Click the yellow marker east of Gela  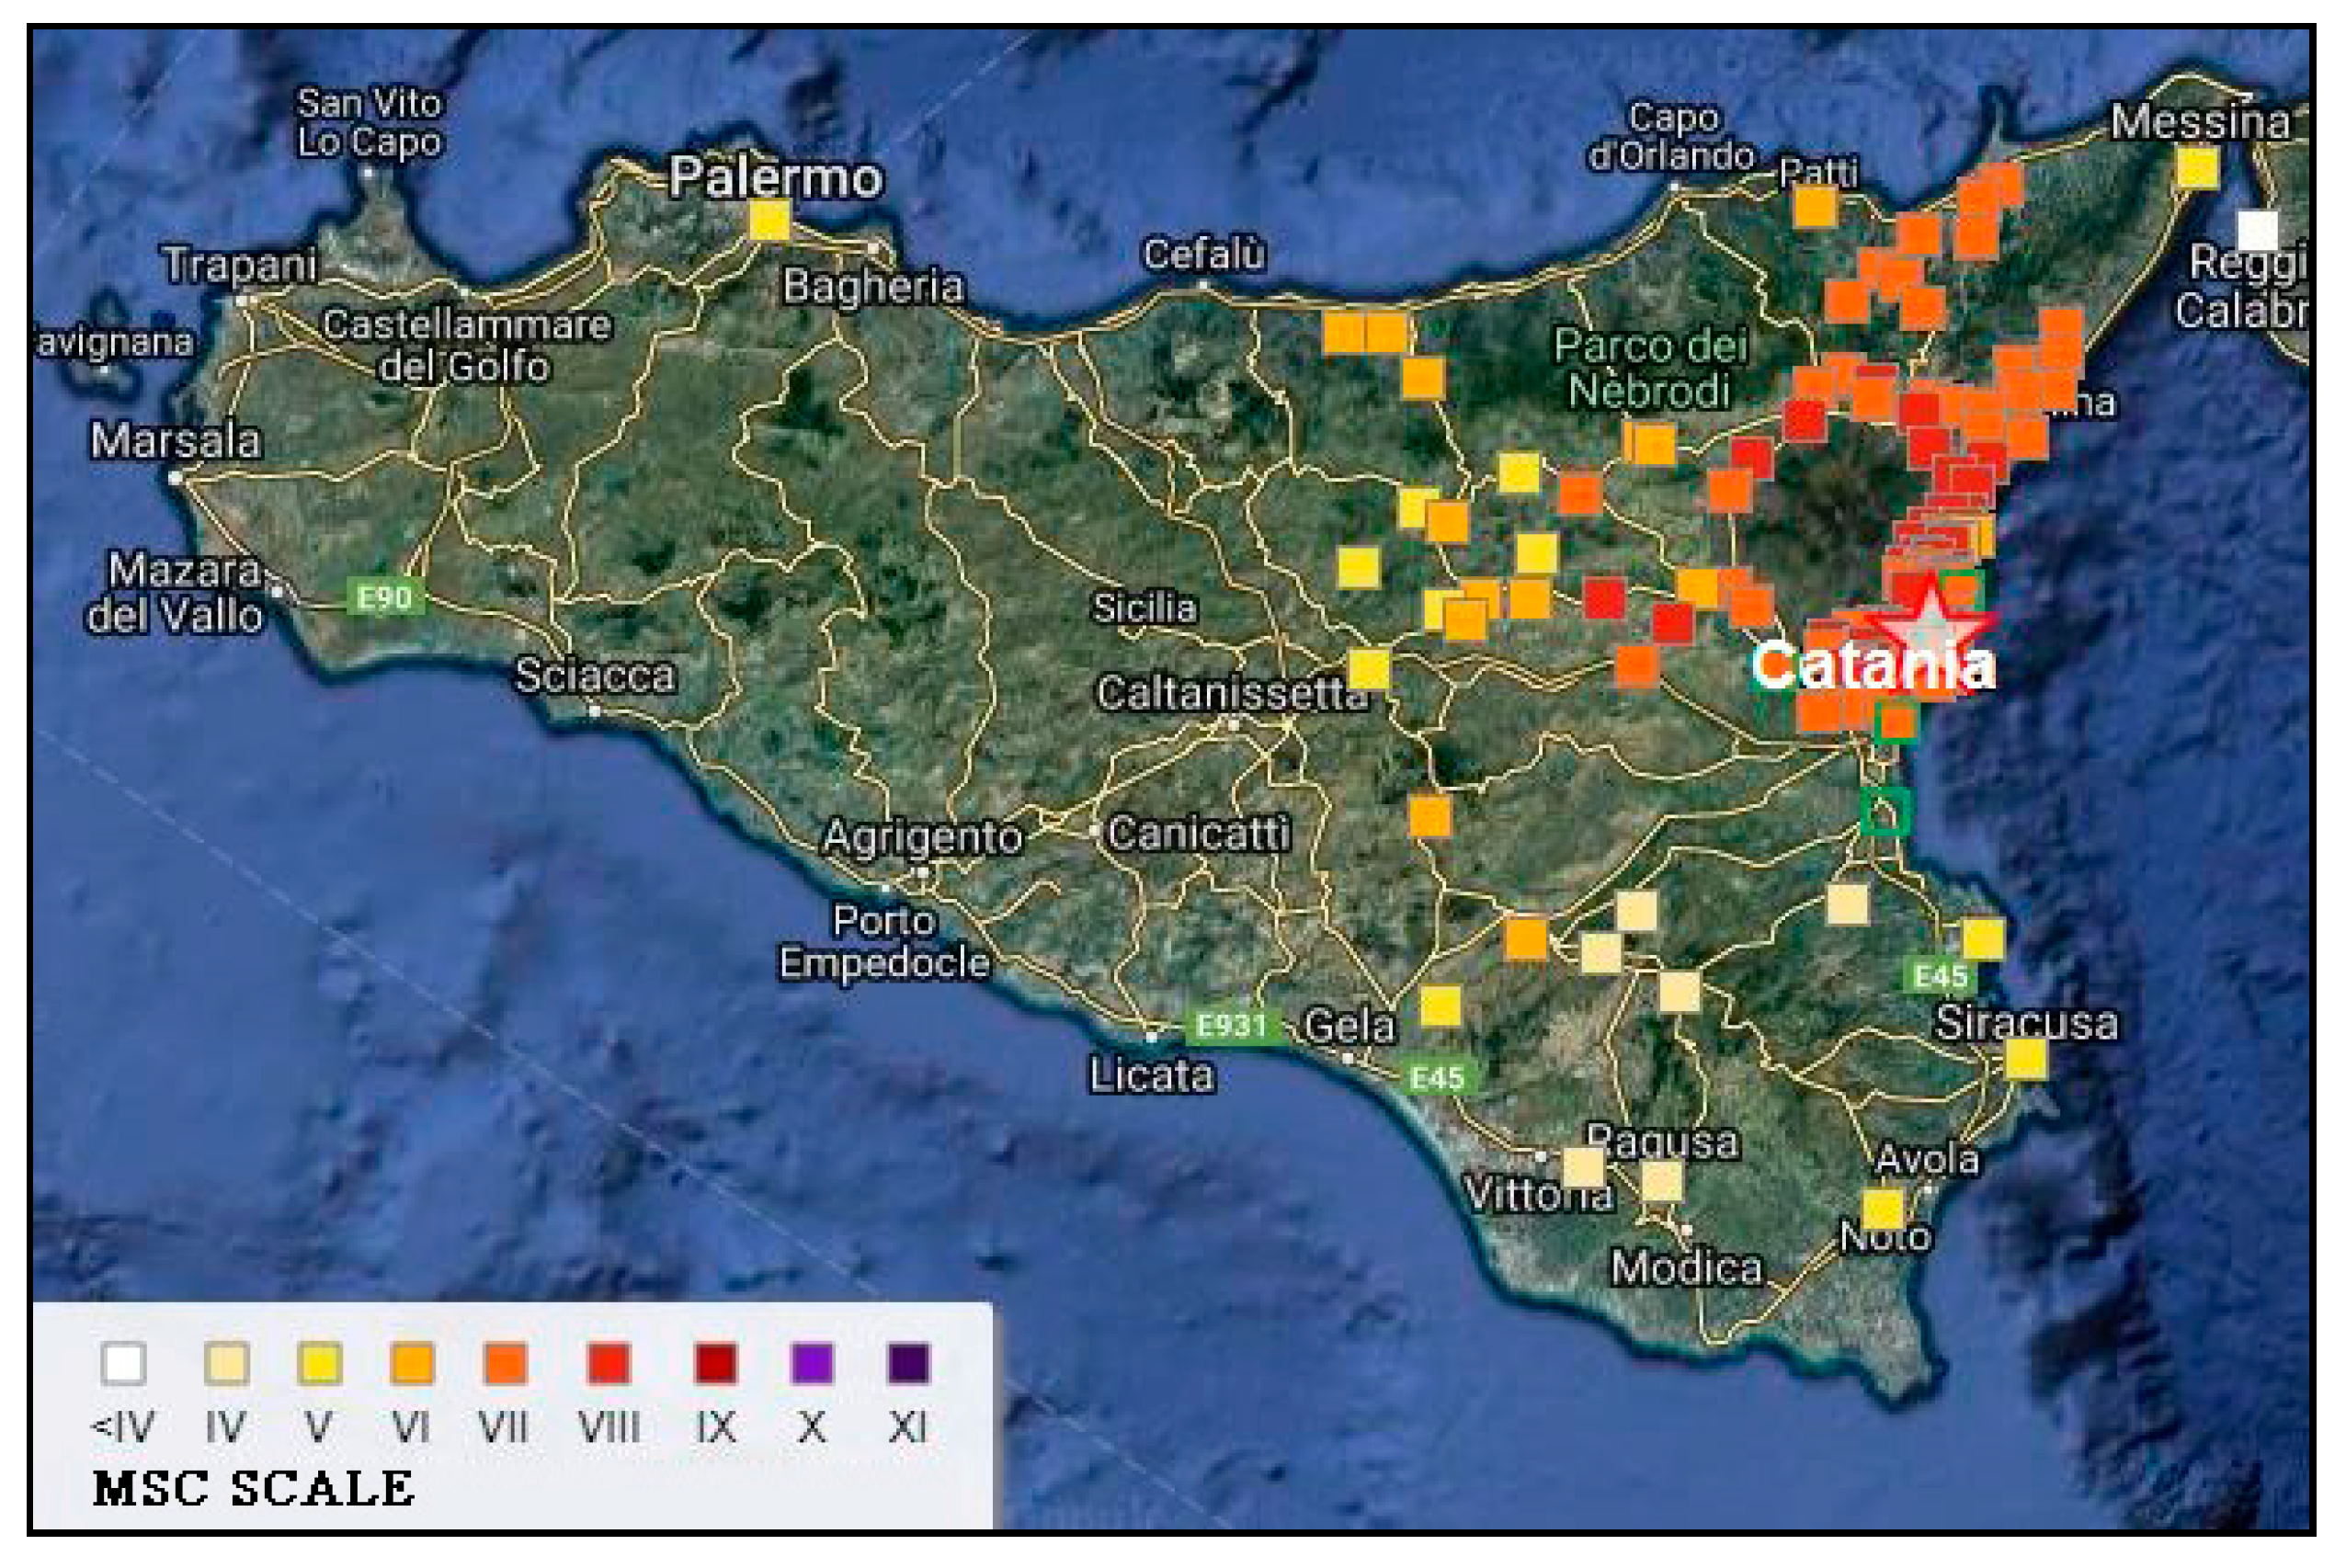[x=1441, y=1006]
